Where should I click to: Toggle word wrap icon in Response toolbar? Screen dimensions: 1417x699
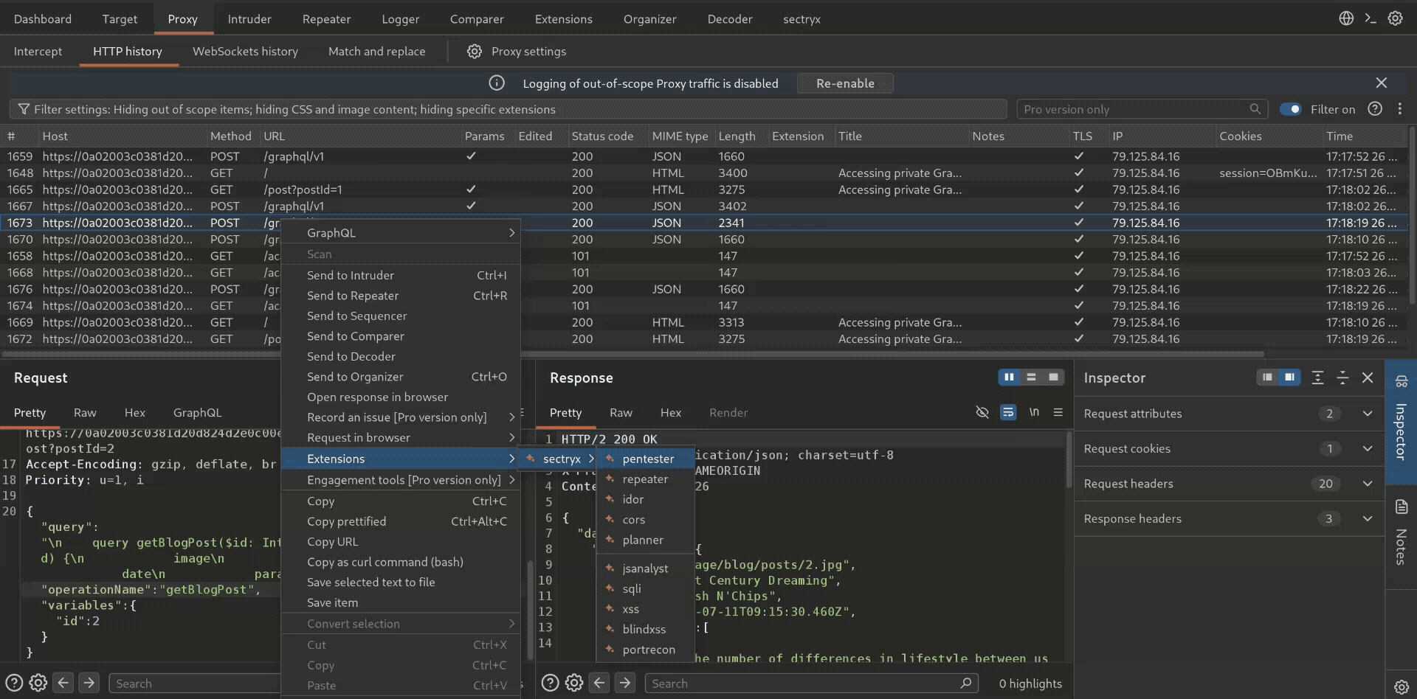pyautogui.click(x=1008, y=412)
